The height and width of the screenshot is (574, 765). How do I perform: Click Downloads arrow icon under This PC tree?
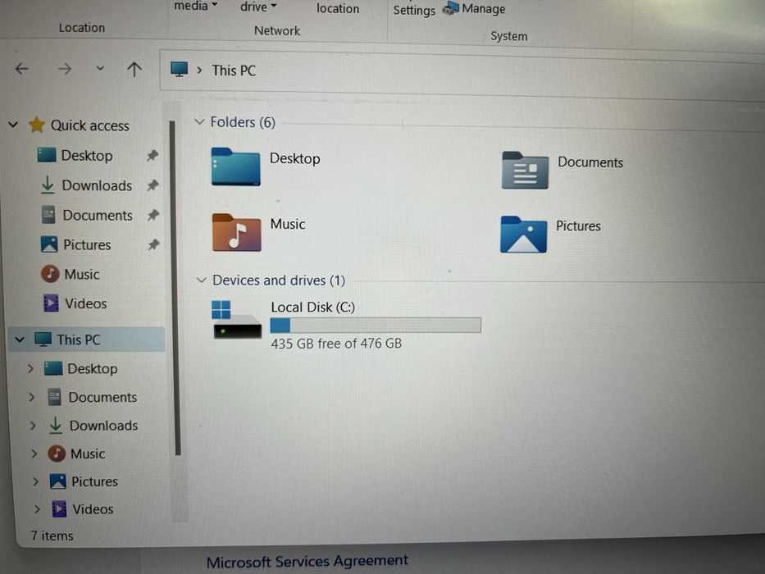click(x=56, y=426)
